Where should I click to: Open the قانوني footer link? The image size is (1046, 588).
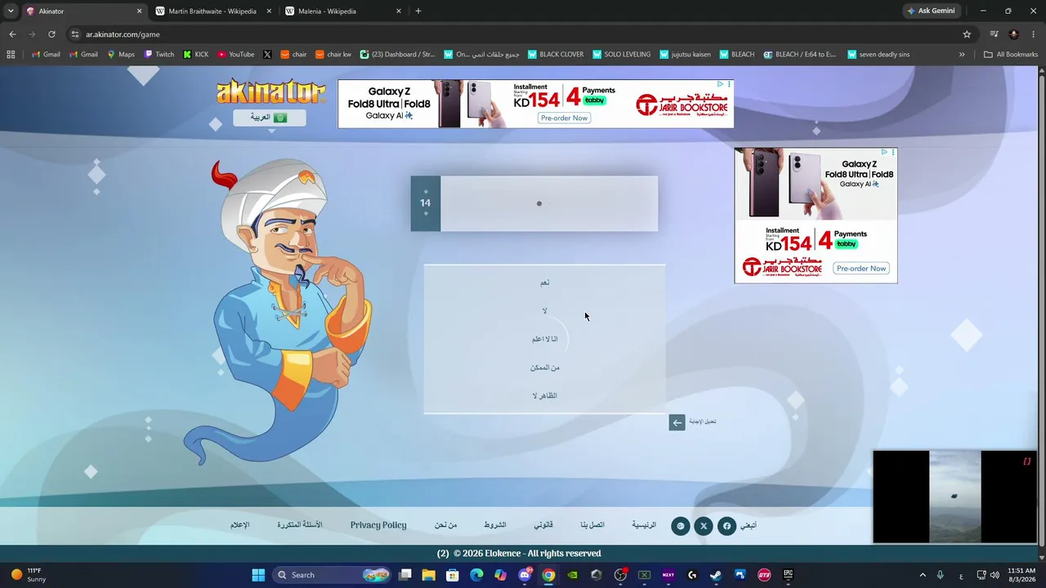pos(543,525)
